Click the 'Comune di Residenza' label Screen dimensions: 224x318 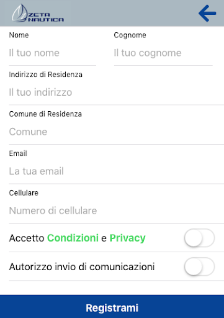[45, 114]
